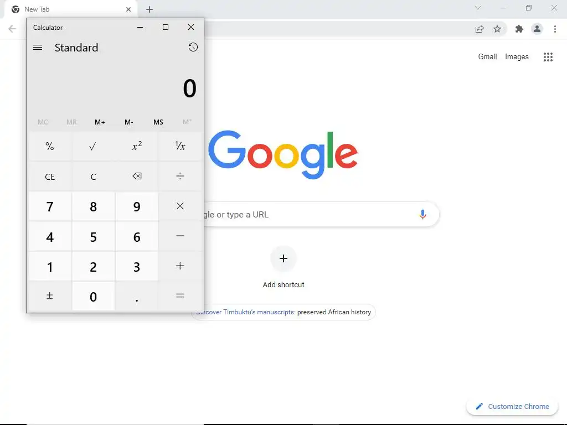This screenshot has height=425, width=567.
Task: Click the divide key
Action: coord(180,177)
